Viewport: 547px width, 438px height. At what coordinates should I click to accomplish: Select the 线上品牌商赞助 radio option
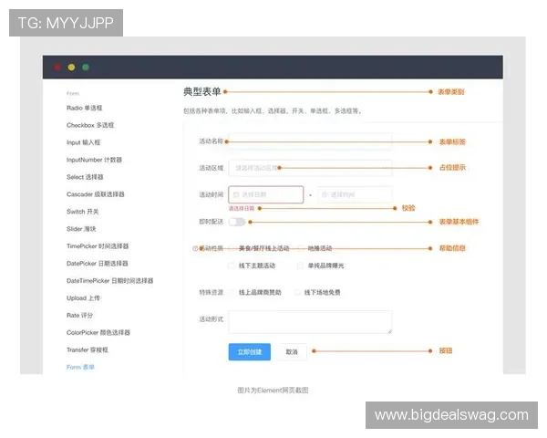point(232,292)
